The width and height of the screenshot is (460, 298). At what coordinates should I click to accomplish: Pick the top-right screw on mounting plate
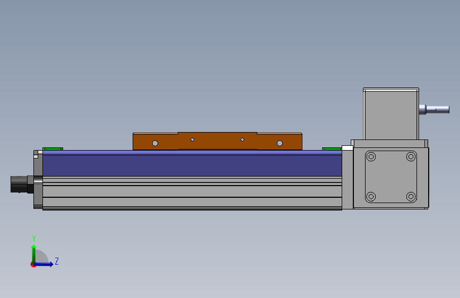point(411,156)
